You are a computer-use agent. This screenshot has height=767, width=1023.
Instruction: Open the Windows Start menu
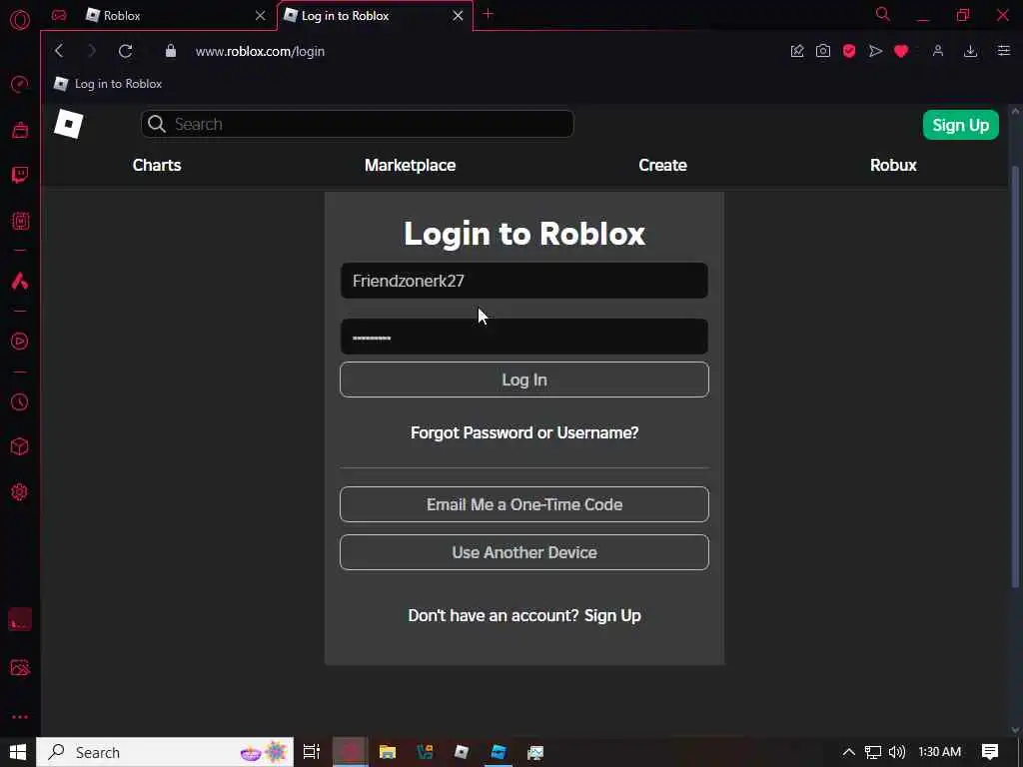18,752
